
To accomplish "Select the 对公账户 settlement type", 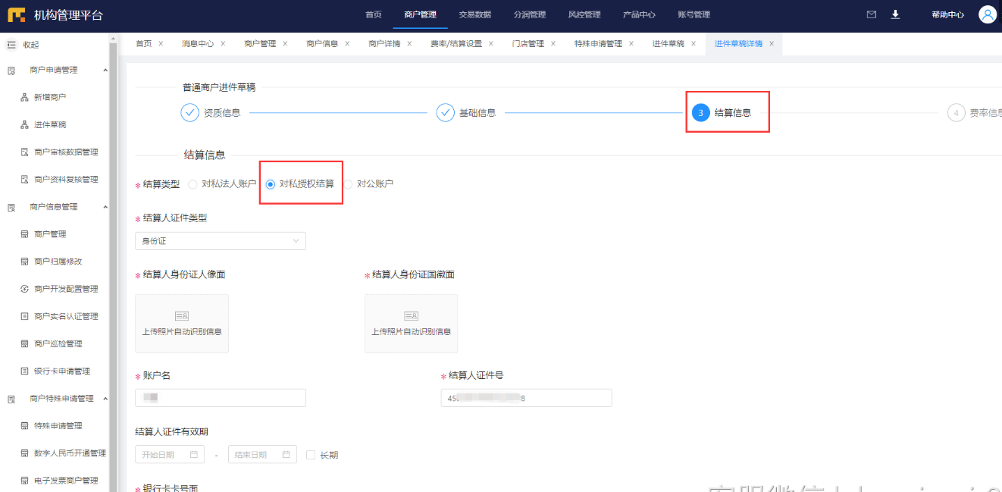I will pos(348,183).
